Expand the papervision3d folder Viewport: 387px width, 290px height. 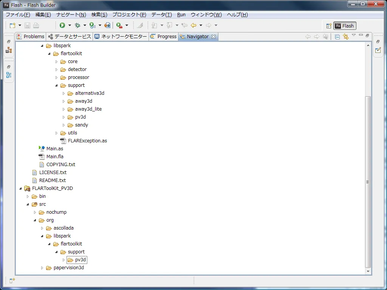coord(42,268)
